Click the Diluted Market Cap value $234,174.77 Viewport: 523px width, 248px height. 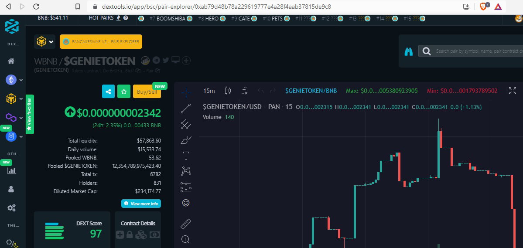tap(148, 191)
